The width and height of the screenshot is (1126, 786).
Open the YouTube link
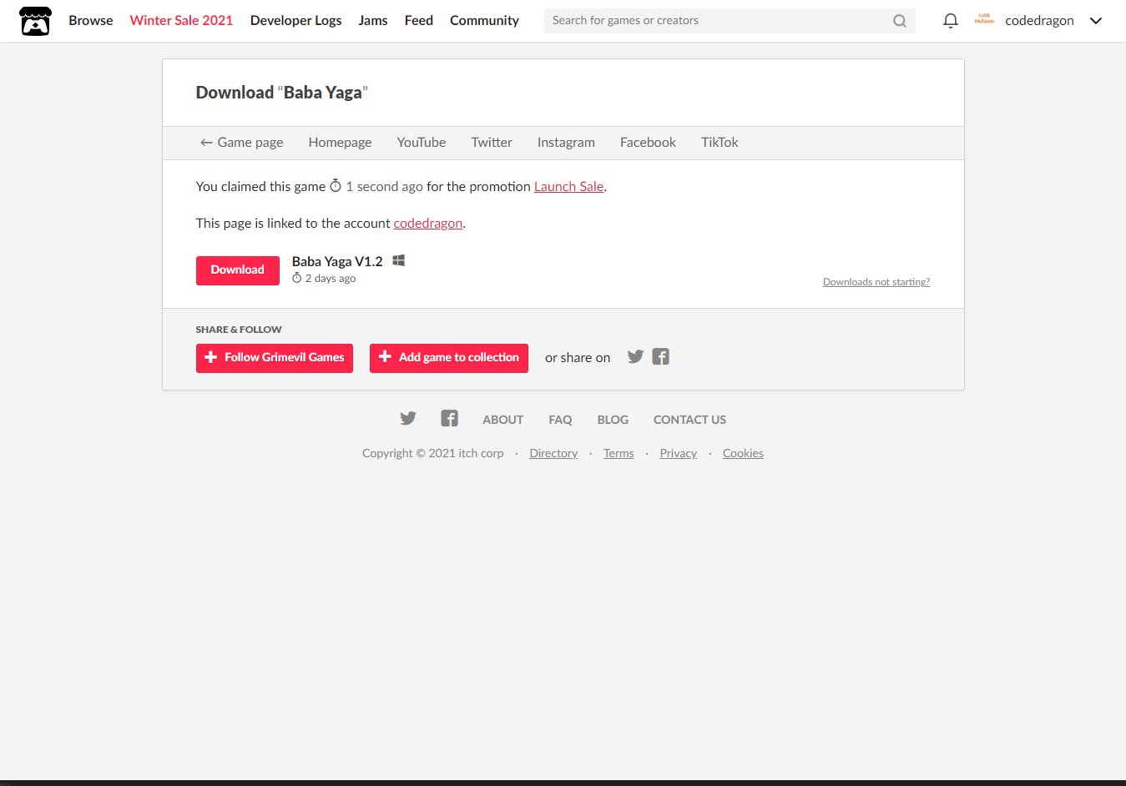[422, 143]
